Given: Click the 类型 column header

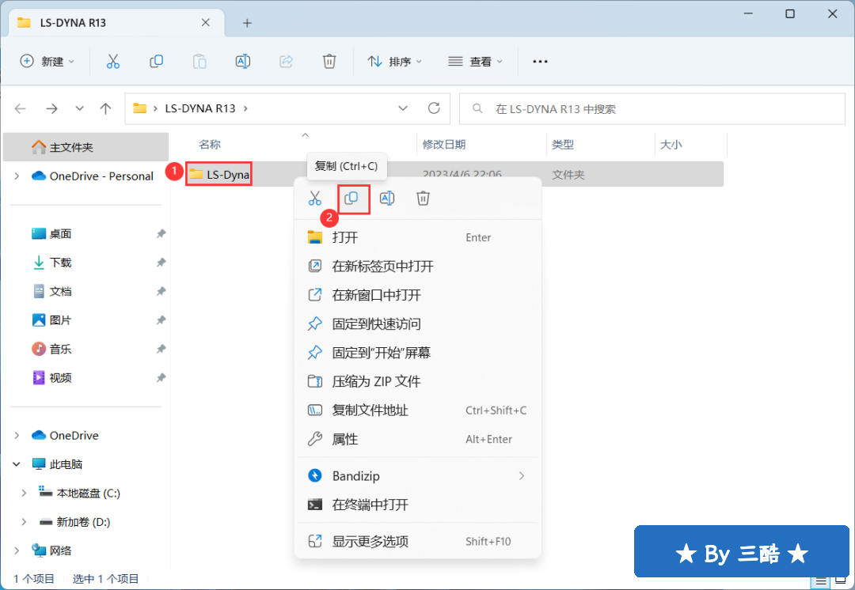Looking at the screenshot, I should (563, 145).
